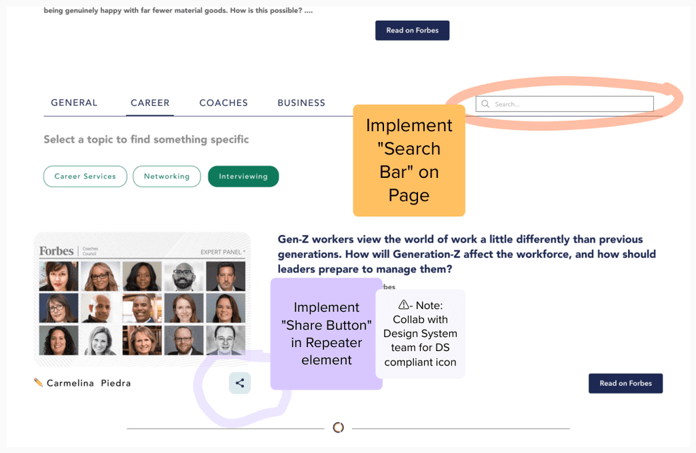Select the active CAREER tab
696x453 pixels.
[x=150, y=103]
